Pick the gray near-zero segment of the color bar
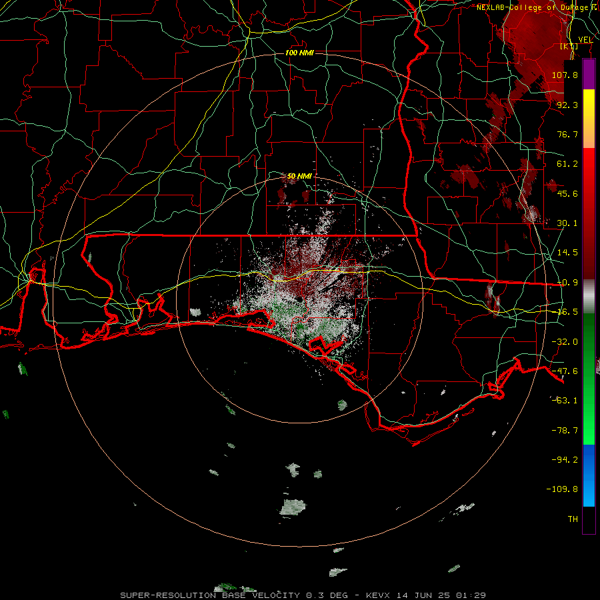Image resolution: width=600 pixels, height=600 pixels. click(589, 296)
